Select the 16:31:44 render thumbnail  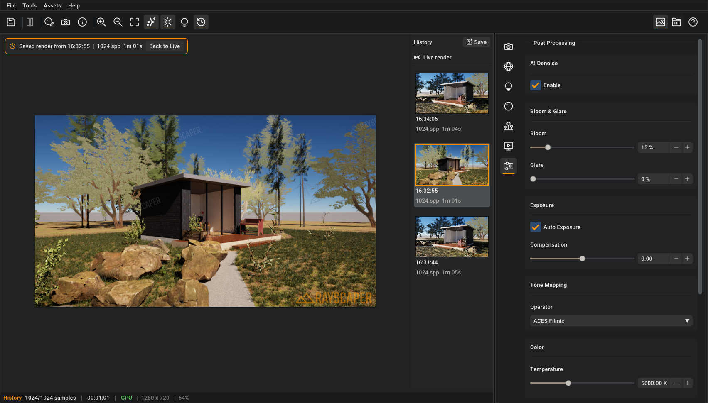pyautogui.click(x=452, y=237)
